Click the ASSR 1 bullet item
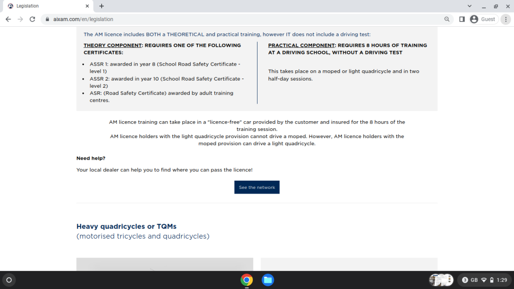The height and width of the screenshot is (289, 514). 165,67
